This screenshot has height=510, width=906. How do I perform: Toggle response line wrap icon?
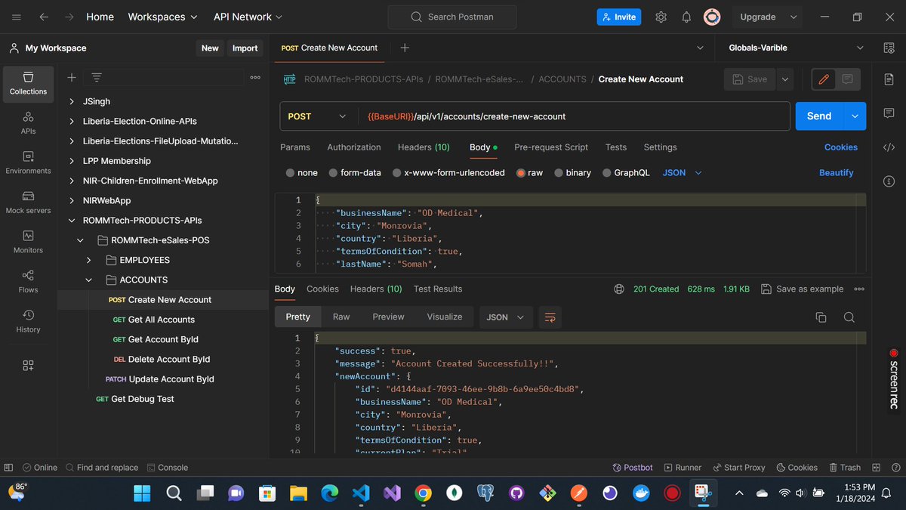click(x=550, y=317)
